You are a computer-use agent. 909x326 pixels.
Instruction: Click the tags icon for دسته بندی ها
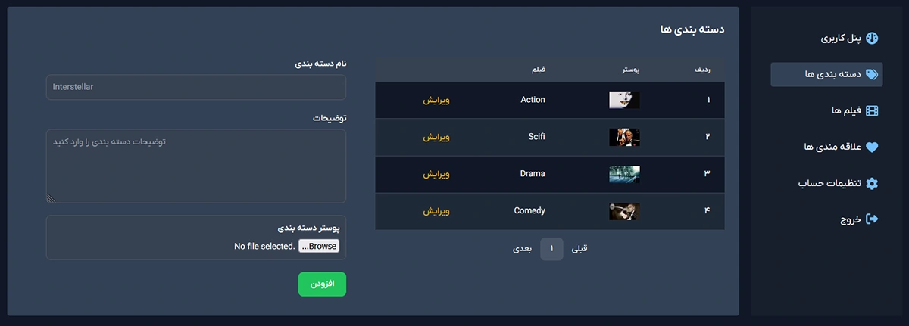(872, 74)
